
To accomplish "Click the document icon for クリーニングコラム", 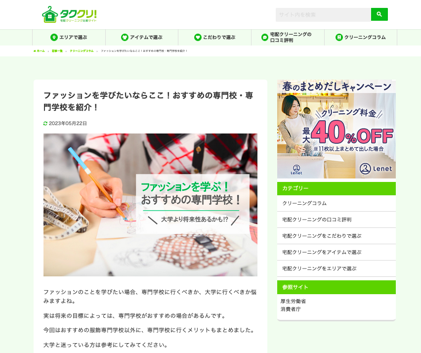I will click(339, 38).
